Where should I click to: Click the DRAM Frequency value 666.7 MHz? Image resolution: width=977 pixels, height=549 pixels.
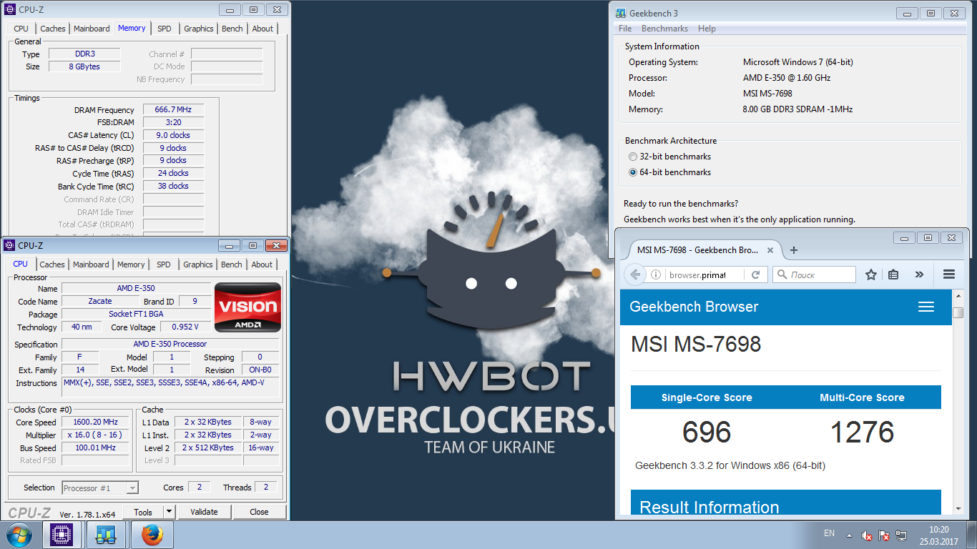pyautogui.click(x=173, y=109)
